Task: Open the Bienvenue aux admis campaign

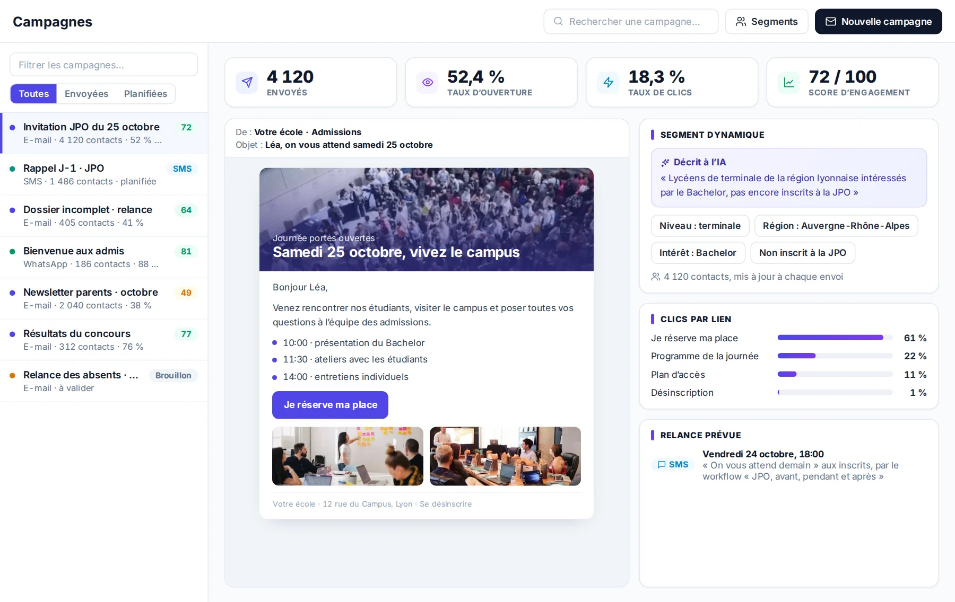Action: [104, 257]
